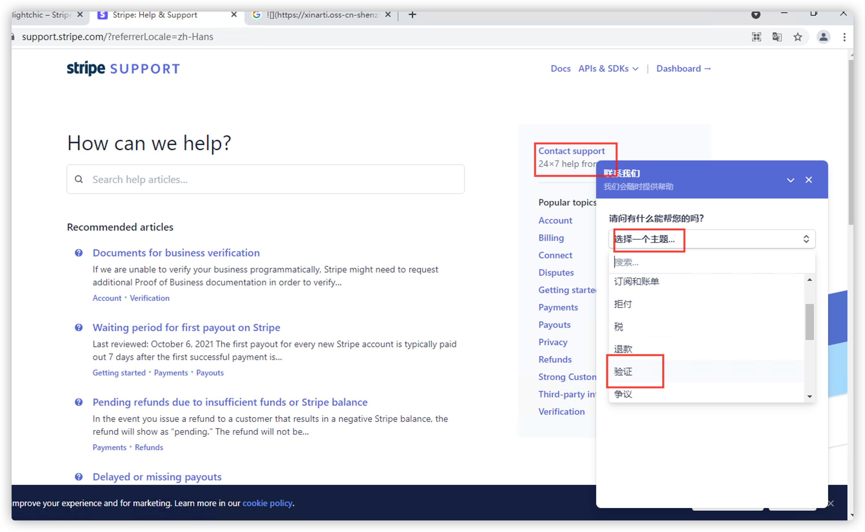Close the Google xinarti tab
The height and width of the screenshot is (532, 865).
click(x=388, y=15)
